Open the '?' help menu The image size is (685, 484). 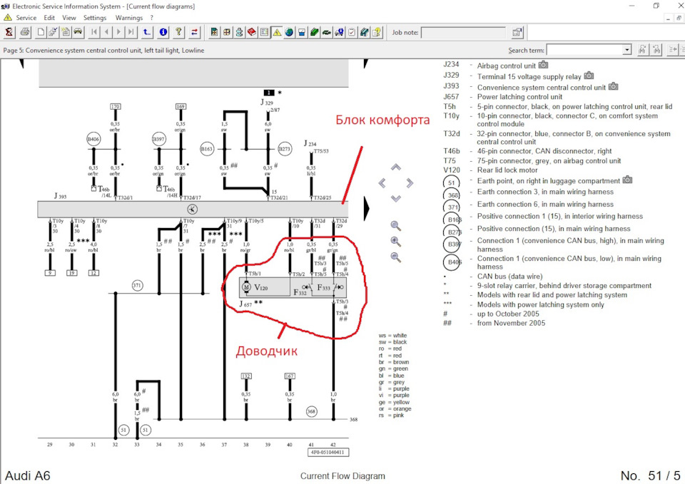coord(151,18)
